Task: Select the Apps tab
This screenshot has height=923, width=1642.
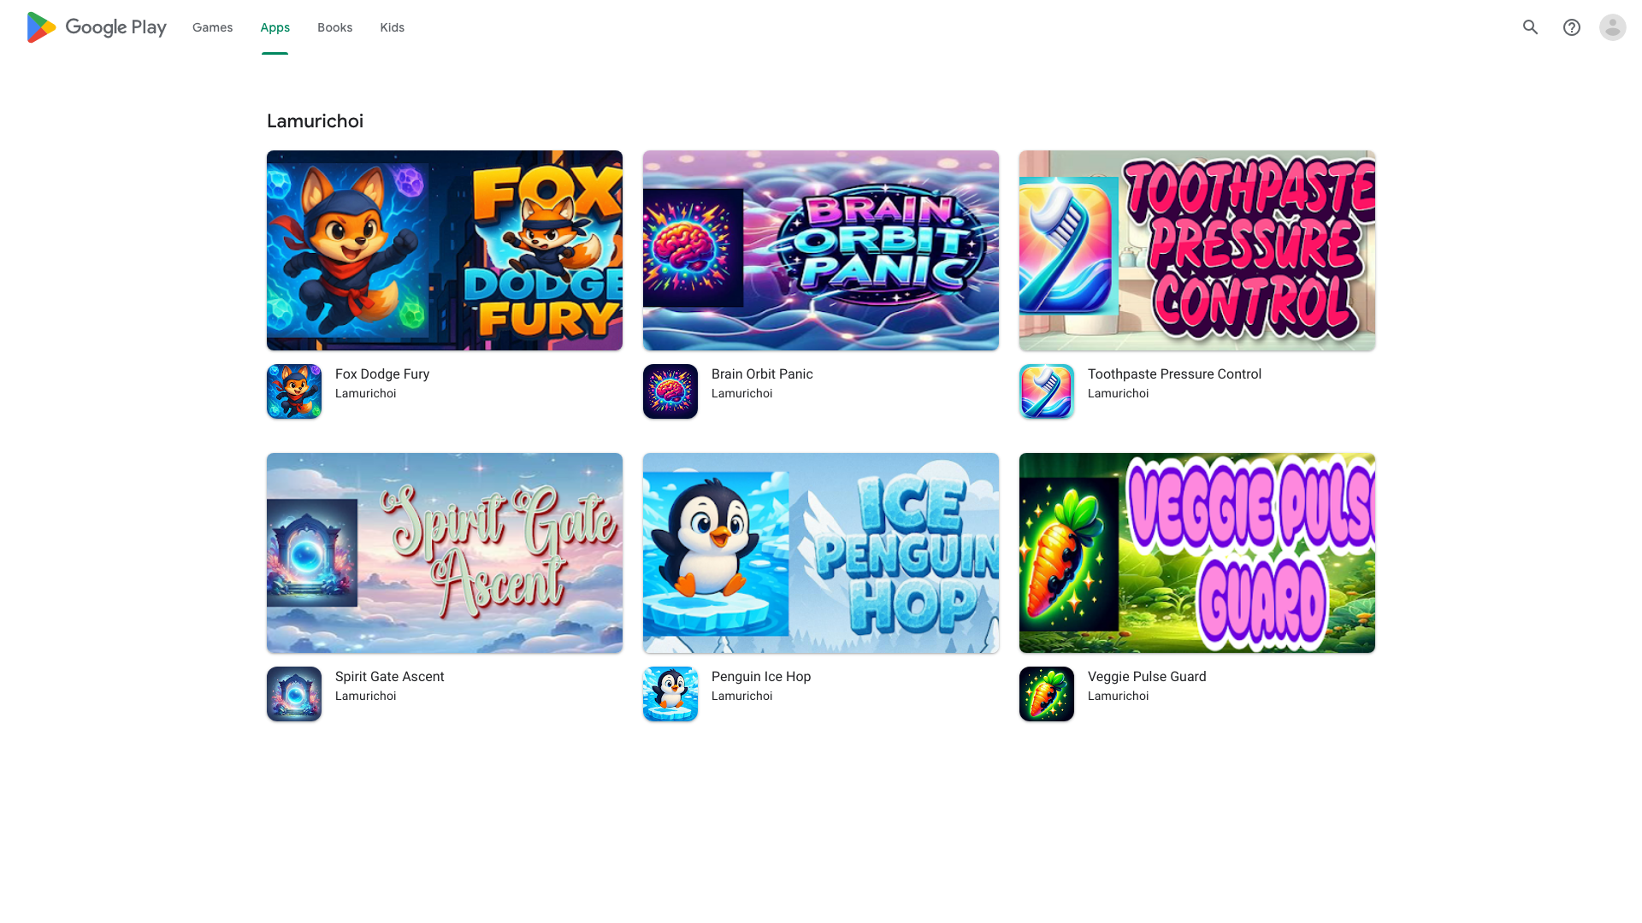Action: tap(275, 27)
